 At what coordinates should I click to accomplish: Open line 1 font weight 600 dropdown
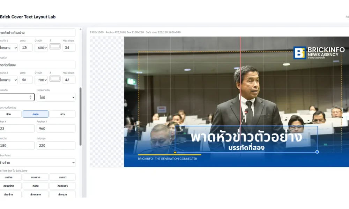pyautogui.click(x=41, y=47)
